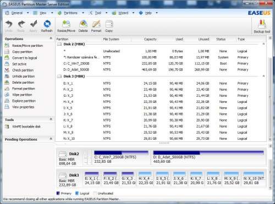The width and height of the screenshot is (275, 204).
Task: Collapse the Operations panel
Action: click(51, 38)
